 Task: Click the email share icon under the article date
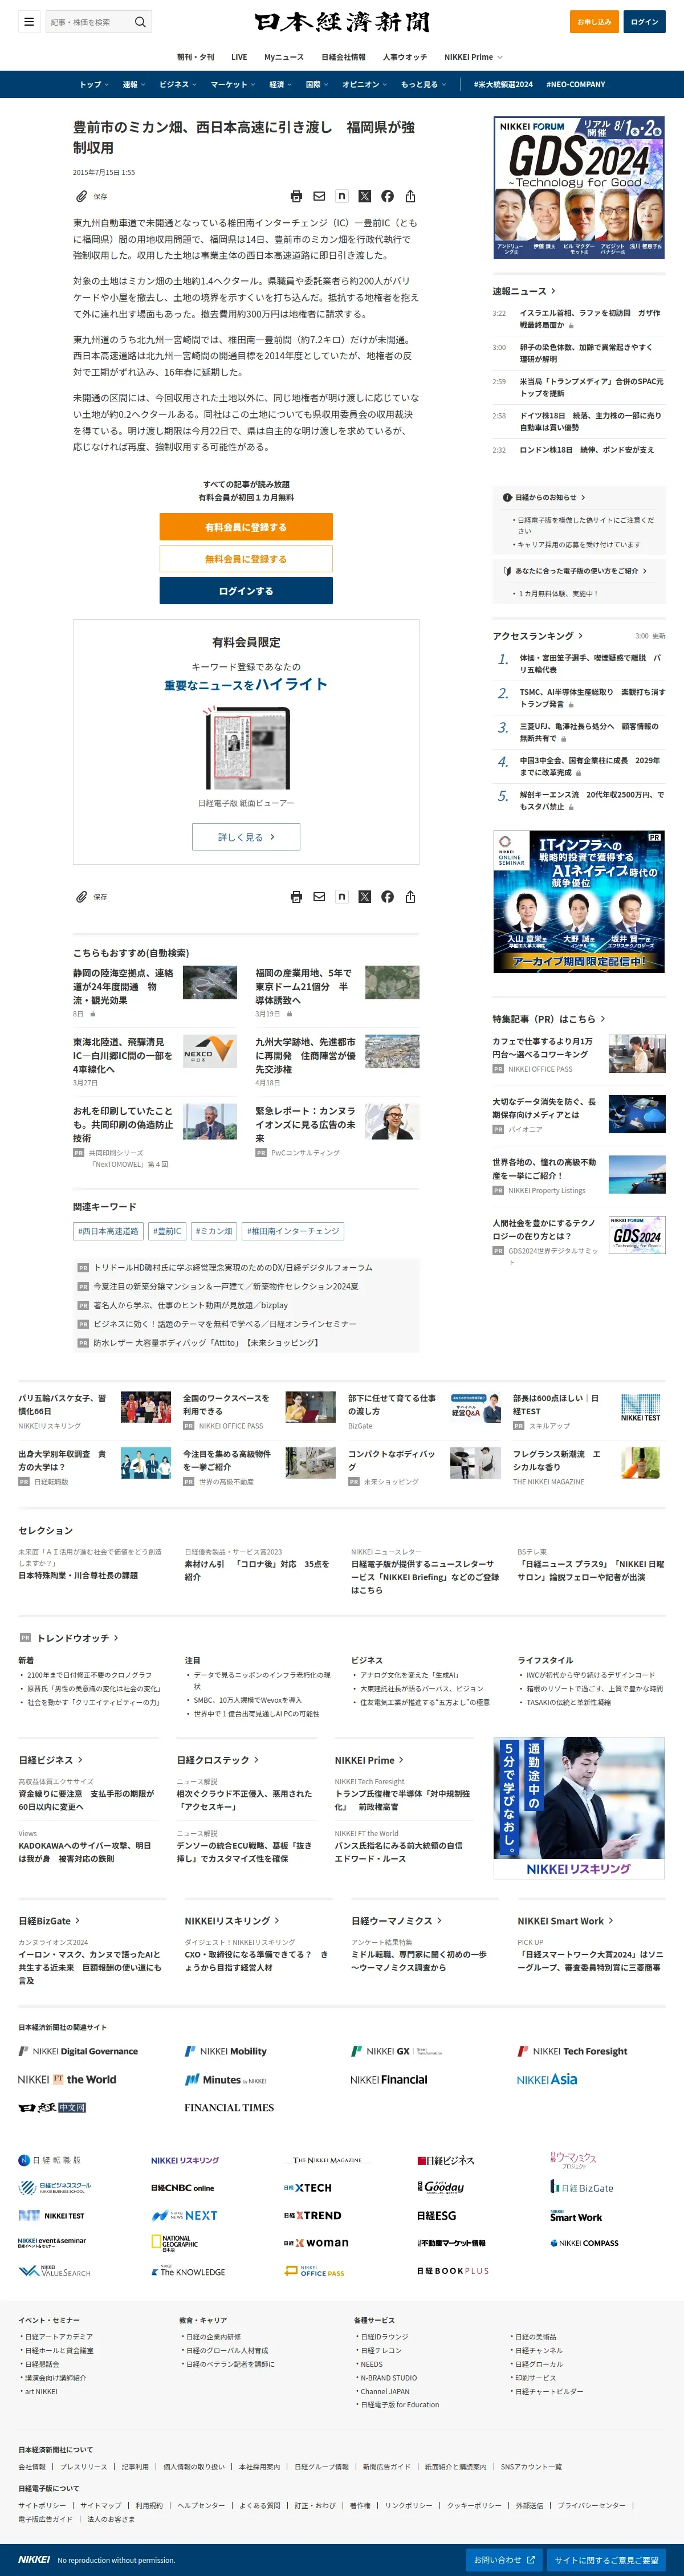click(319, 196)
